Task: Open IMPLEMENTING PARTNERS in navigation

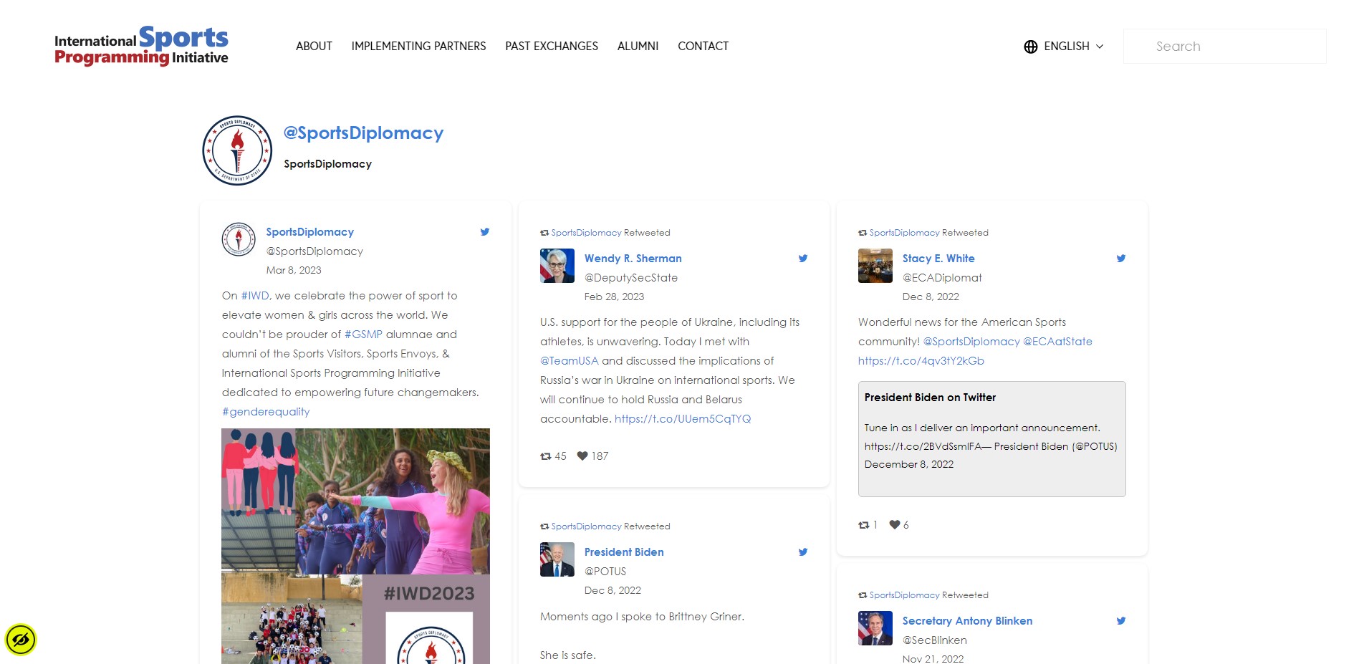Action: click(418, 46)
